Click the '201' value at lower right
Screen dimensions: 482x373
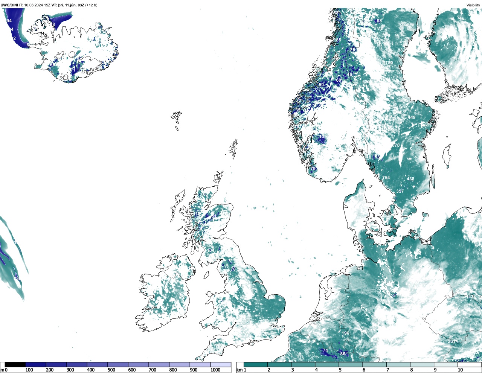(452, 341)
